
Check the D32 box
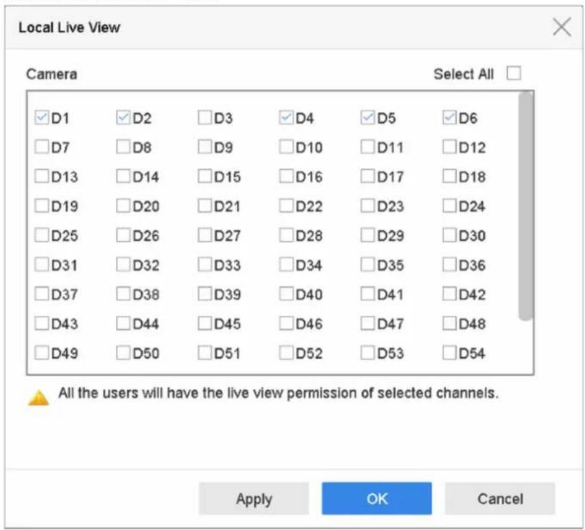click(123, 264)
